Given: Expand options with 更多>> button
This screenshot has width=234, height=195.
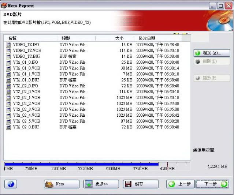Looking at the screenshot, I should point(101,184).
